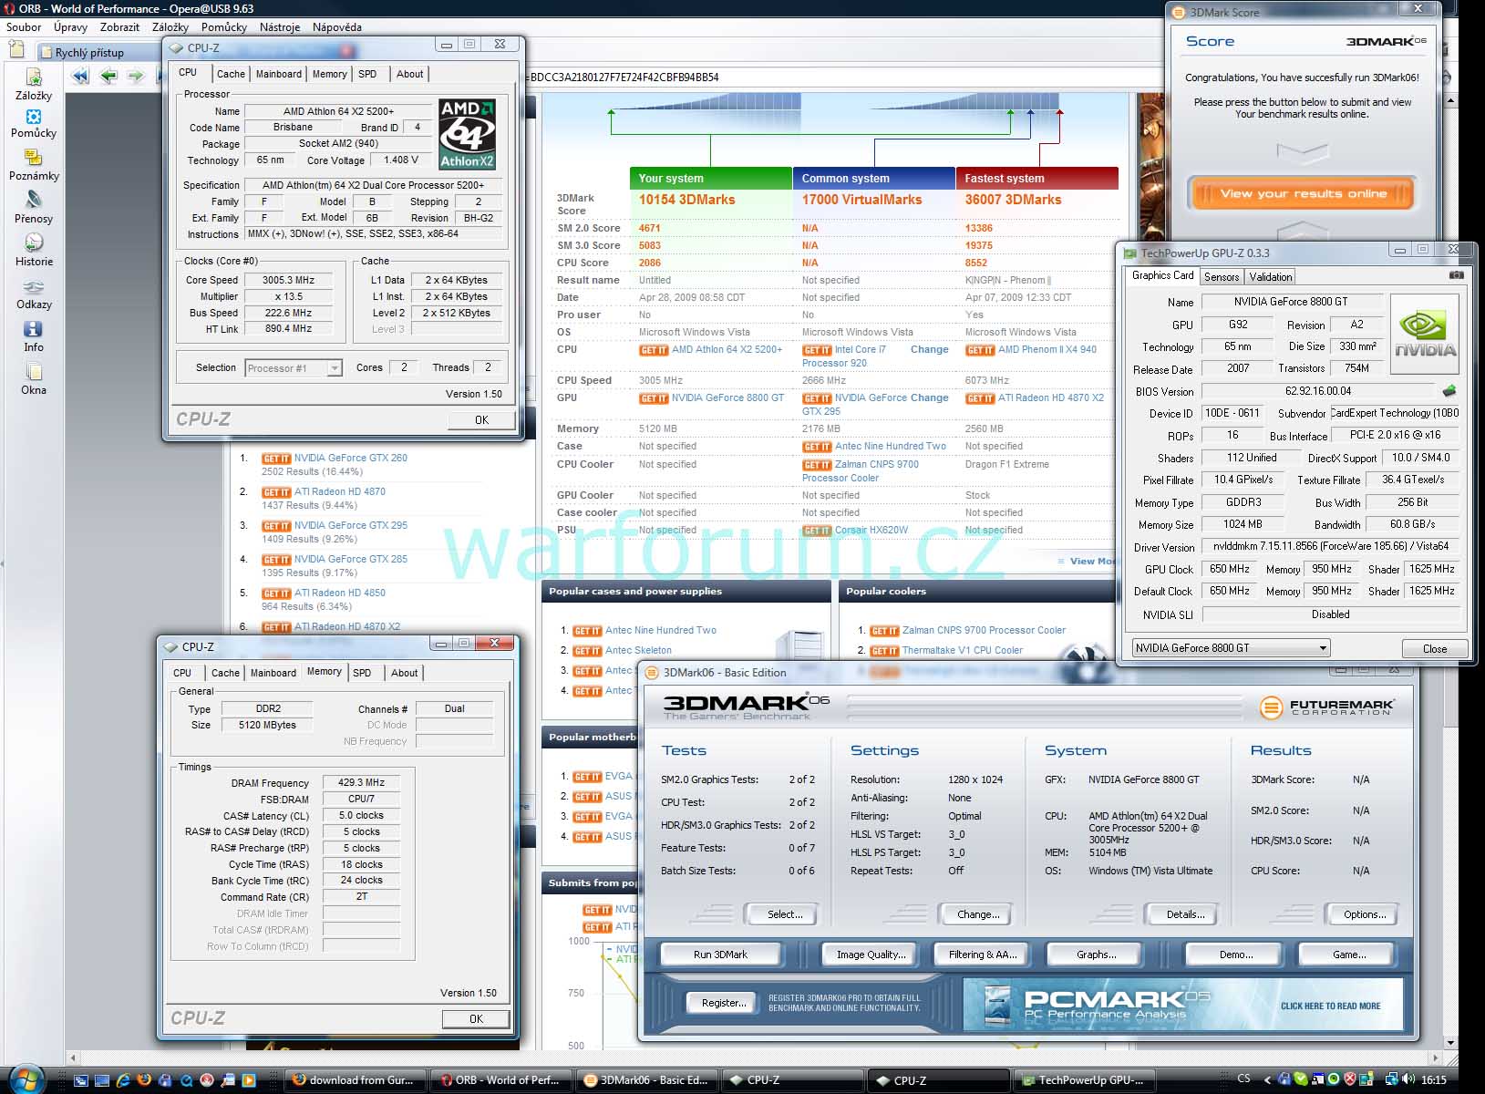The width and height of the screenshot is (1485, 1094).
Task: Click Change link beside Intel Core i7
Action: click(929, 350)
